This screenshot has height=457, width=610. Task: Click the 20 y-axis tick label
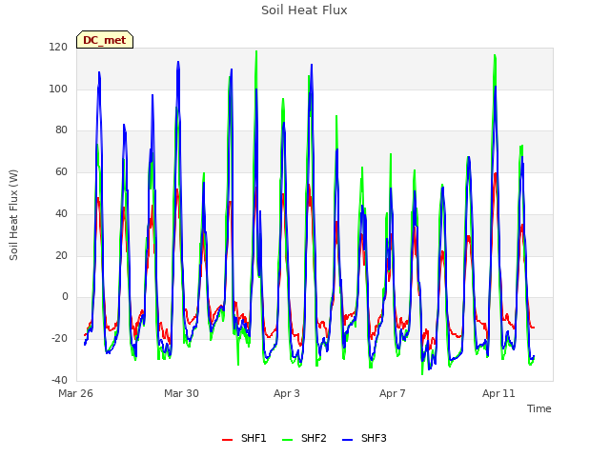61,255
